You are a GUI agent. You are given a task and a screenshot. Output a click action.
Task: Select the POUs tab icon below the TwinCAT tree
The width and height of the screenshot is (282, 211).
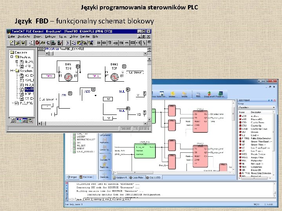point(13,120)
